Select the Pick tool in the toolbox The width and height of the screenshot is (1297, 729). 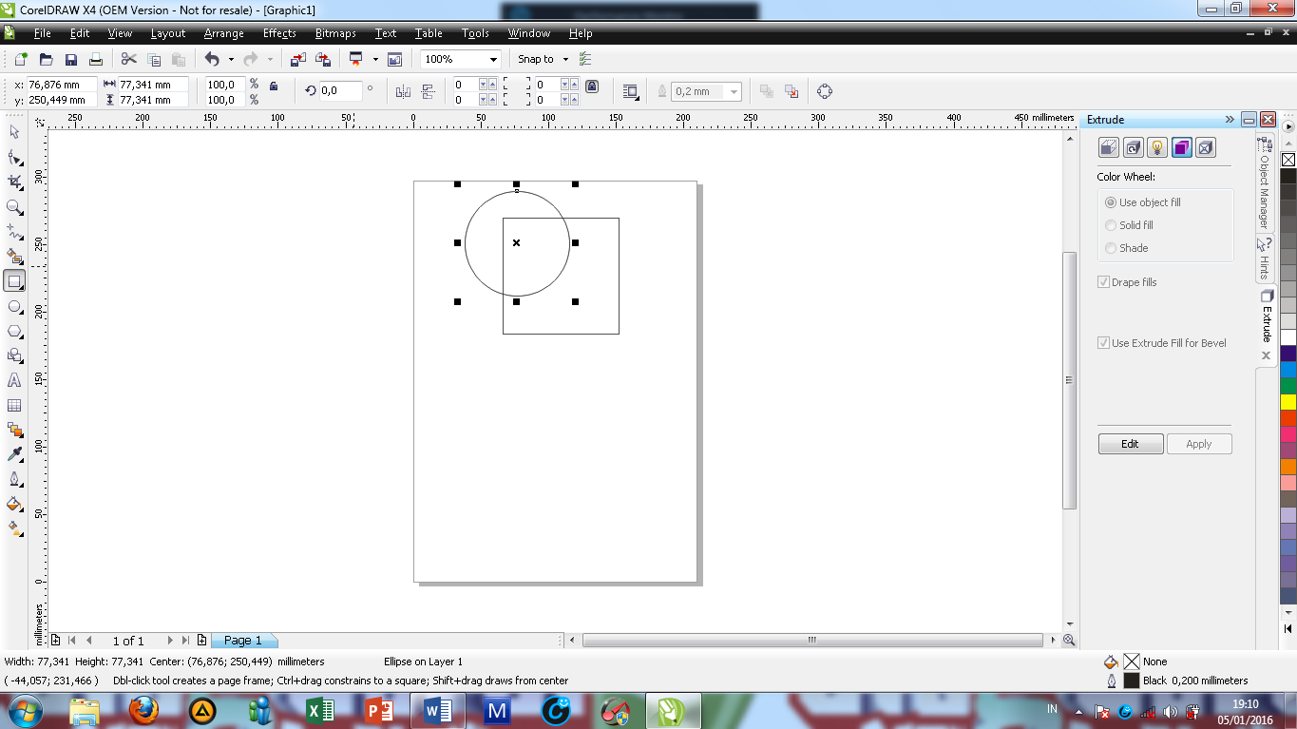(x=14, y=131)
